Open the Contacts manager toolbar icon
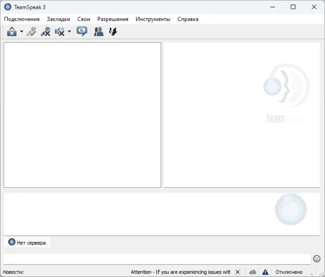This screenshot has width=325, height=277. (99, 32)
